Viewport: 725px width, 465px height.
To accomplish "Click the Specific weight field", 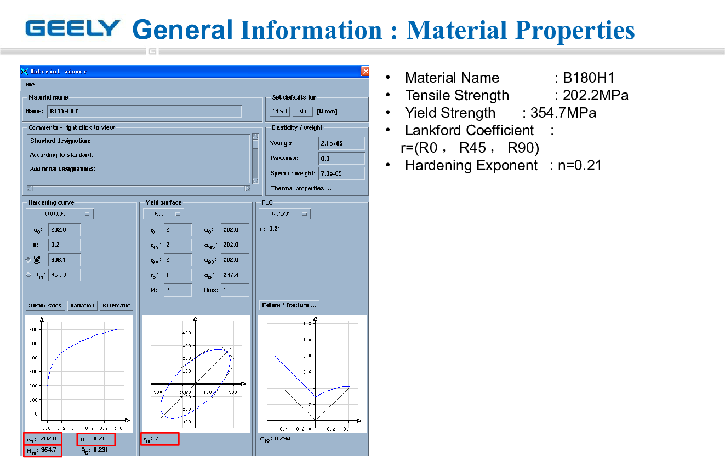I will (341, 173).
